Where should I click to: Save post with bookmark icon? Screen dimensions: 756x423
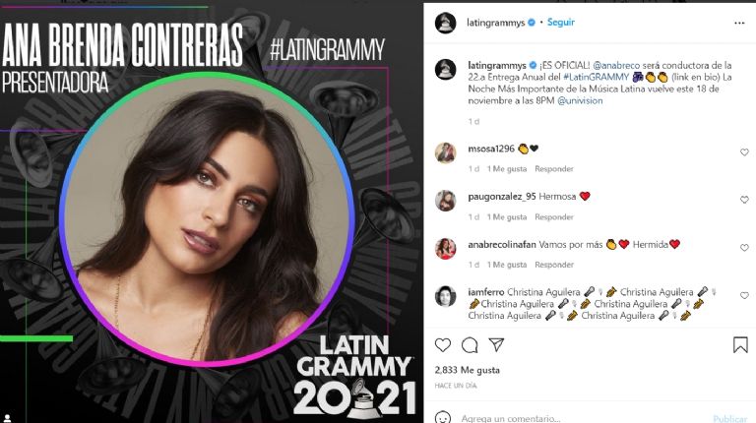coord(740,345)
